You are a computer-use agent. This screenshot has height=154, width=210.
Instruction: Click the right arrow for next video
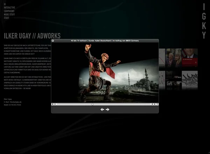click(107, 110)
